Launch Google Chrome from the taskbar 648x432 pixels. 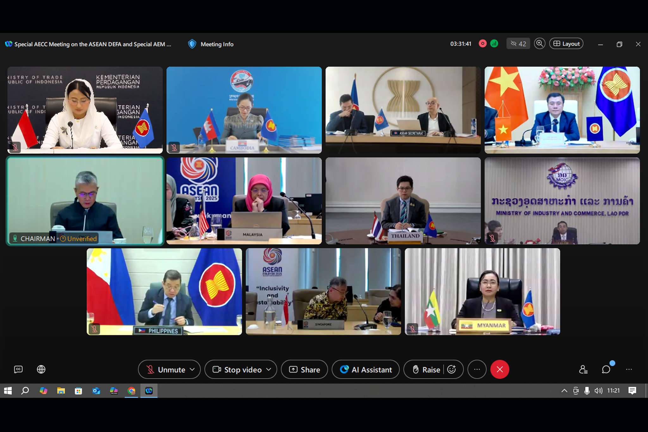click(x=131, y=391)
